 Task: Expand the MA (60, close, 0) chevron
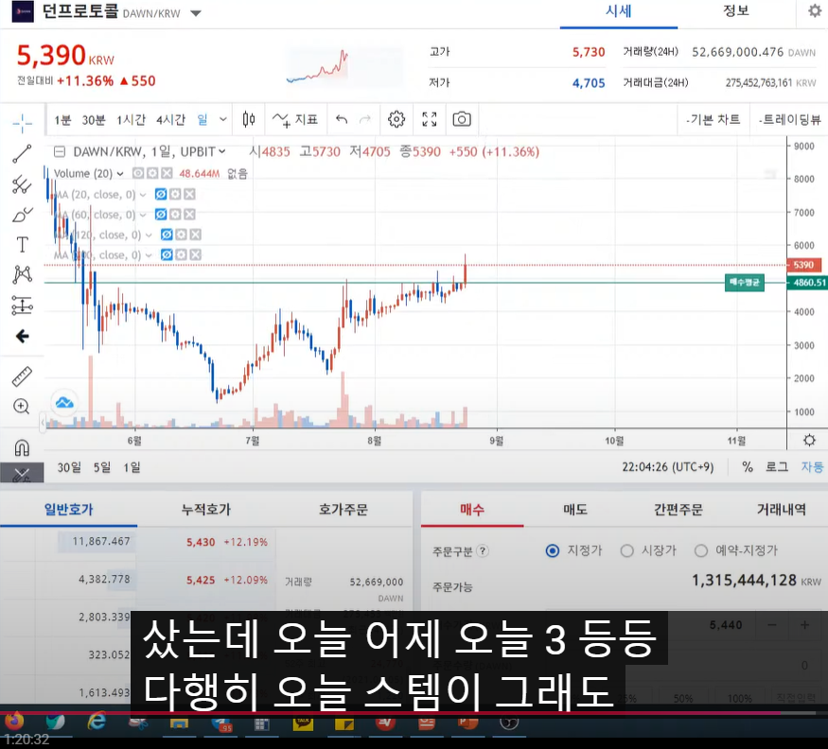(x=143, y=215)
